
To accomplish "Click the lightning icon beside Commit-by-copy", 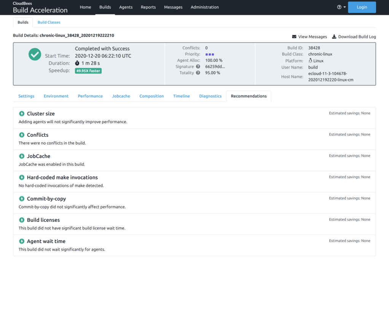I will coord(22,199).
